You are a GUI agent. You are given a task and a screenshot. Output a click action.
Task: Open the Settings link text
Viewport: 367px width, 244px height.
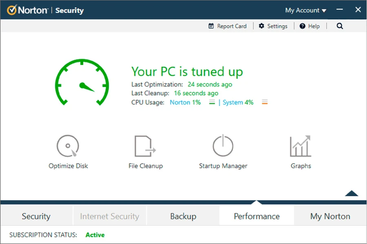tap(277, 26)
